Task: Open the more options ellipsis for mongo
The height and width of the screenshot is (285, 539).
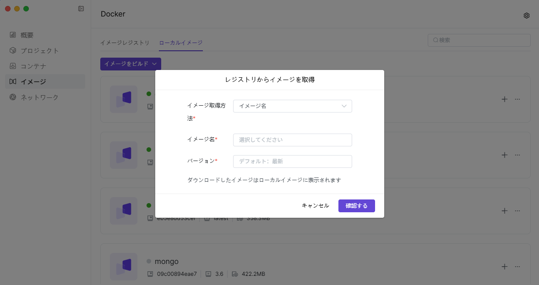Action: (x=517, y=267)
